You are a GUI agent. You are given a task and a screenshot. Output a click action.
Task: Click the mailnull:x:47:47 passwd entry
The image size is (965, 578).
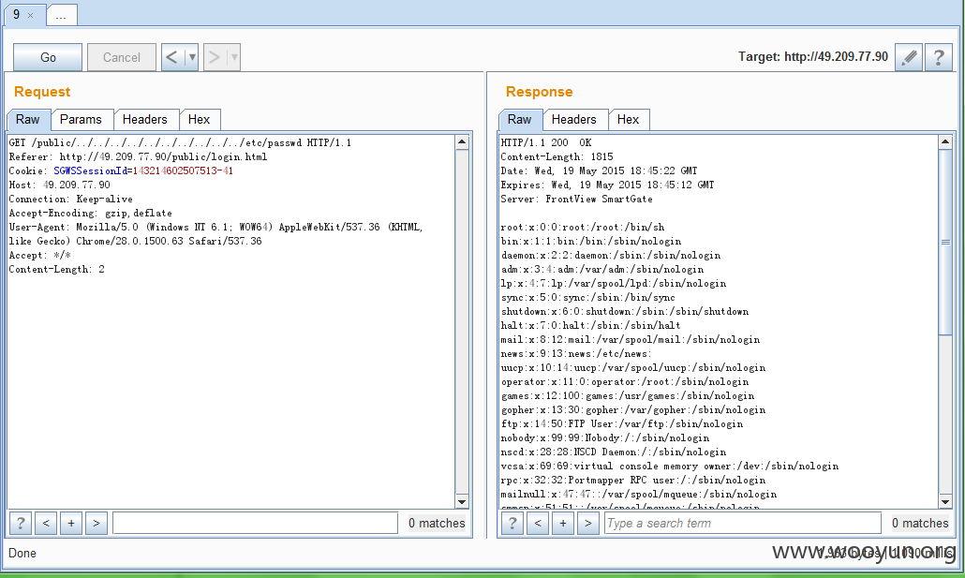(639, 495)
